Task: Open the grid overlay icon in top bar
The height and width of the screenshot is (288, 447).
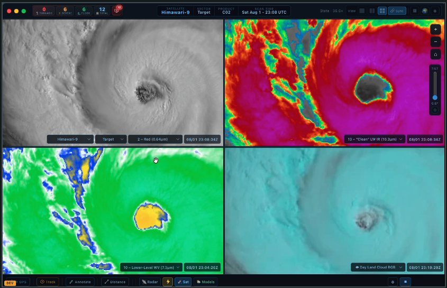Action: click(x=415, y=11)
